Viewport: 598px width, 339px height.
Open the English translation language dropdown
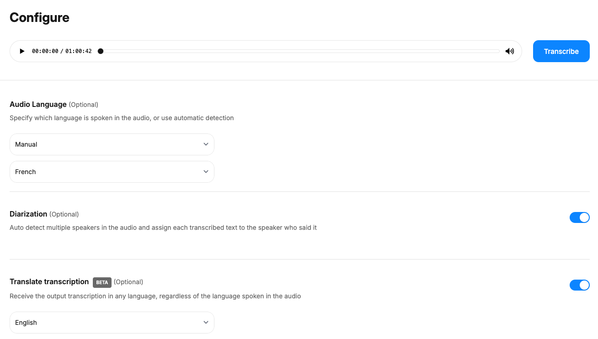pos(112,323)
